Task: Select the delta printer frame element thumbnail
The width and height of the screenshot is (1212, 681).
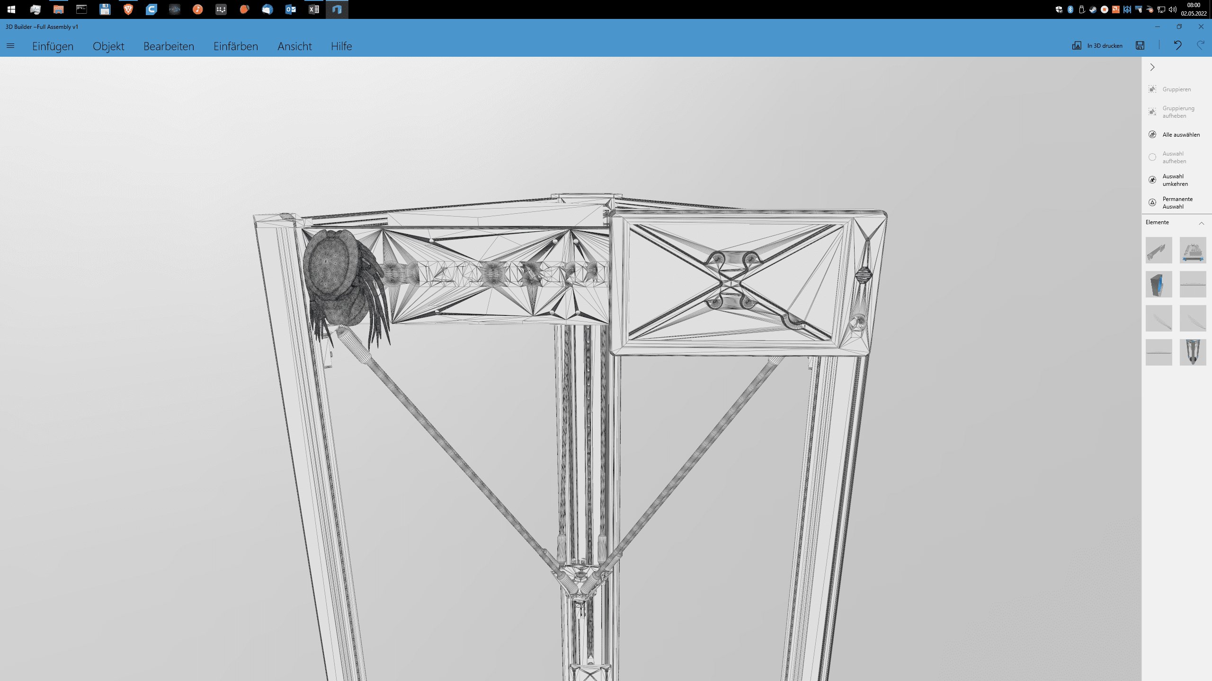Action: pos(1193,352)
